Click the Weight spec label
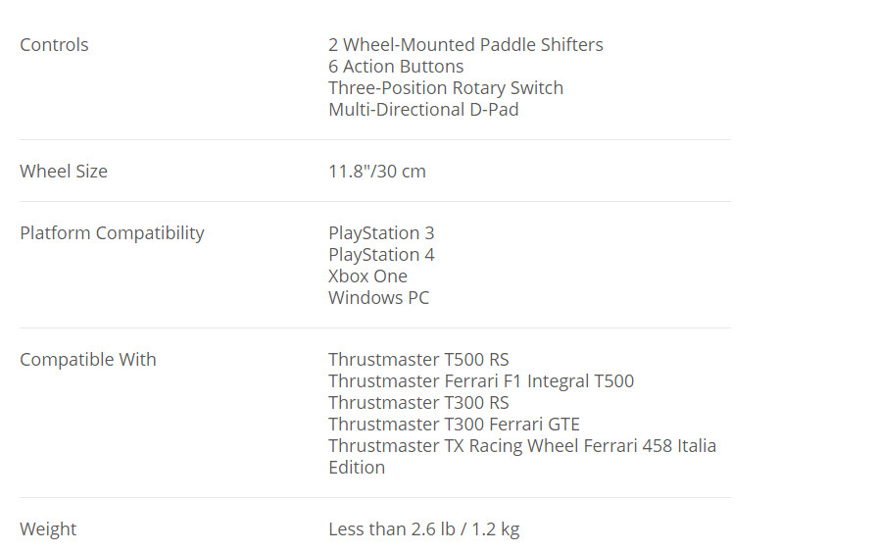Screen dimensions: 877x552 point(48,529)
